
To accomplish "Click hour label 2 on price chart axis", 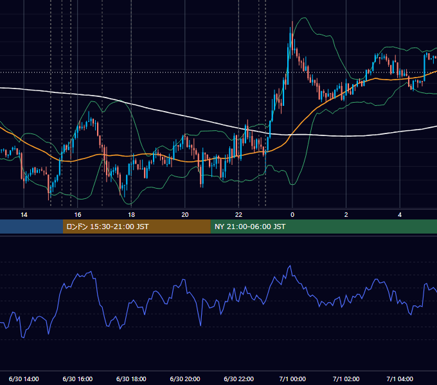I will 346,215.
